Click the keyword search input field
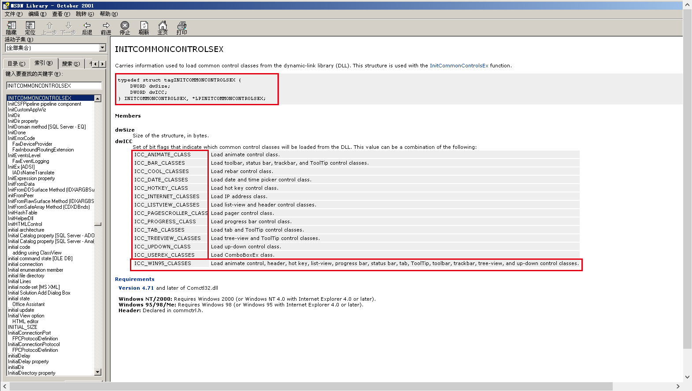The height and width of the screenshot is (391, 692). (x=54, y=86)
